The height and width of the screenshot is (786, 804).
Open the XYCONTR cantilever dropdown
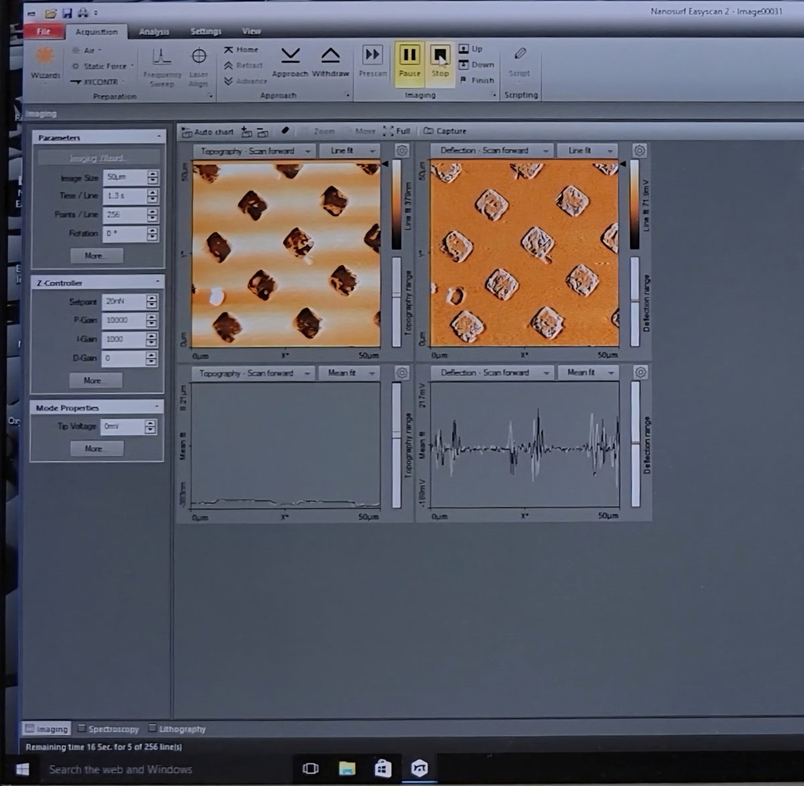pos(97,82)
